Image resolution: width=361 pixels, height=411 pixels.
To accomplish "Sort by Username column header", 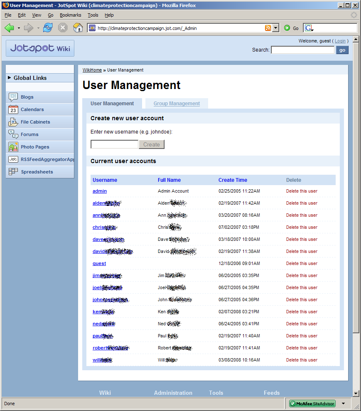I will coord(105,180).
